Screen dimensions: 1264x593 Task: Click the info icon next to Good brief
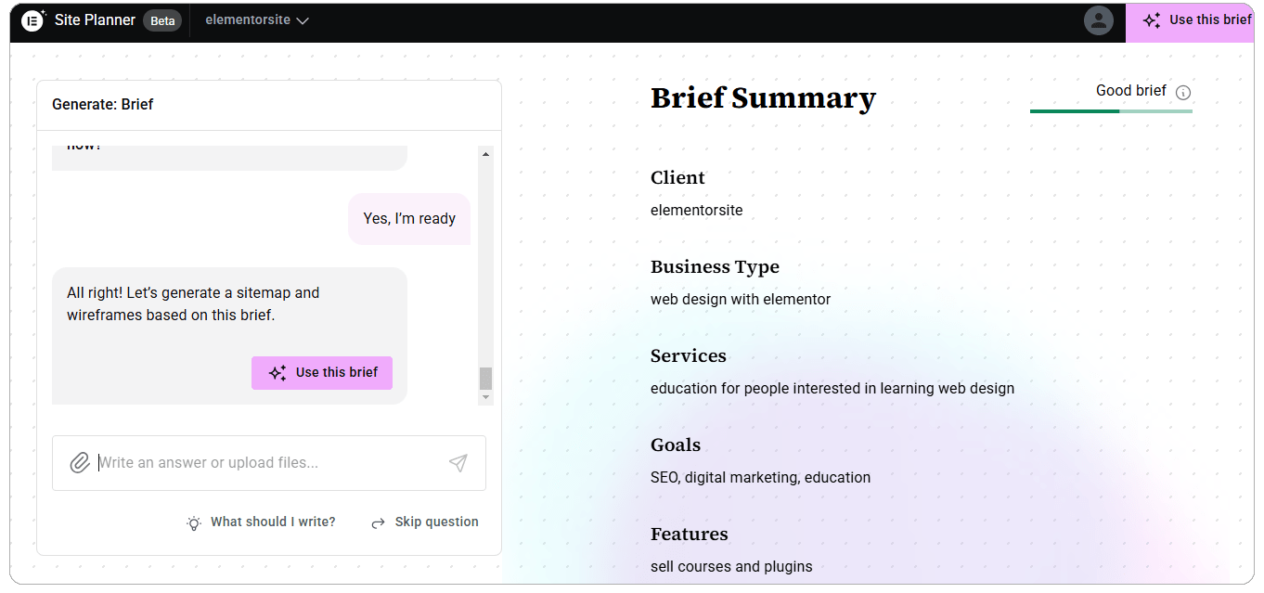tap(1182, 92)
